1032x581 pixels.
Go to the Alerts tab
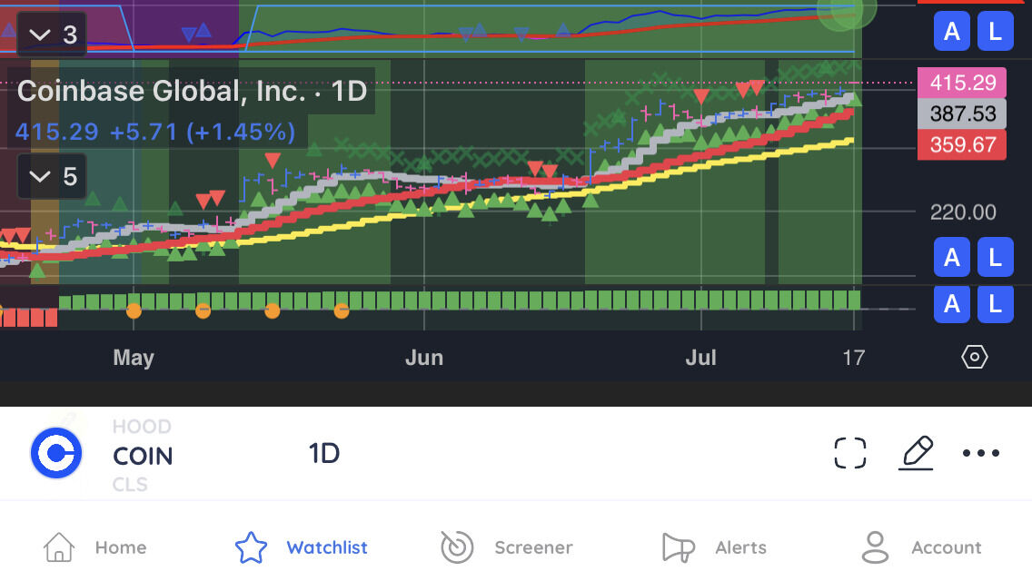(714, 547)
